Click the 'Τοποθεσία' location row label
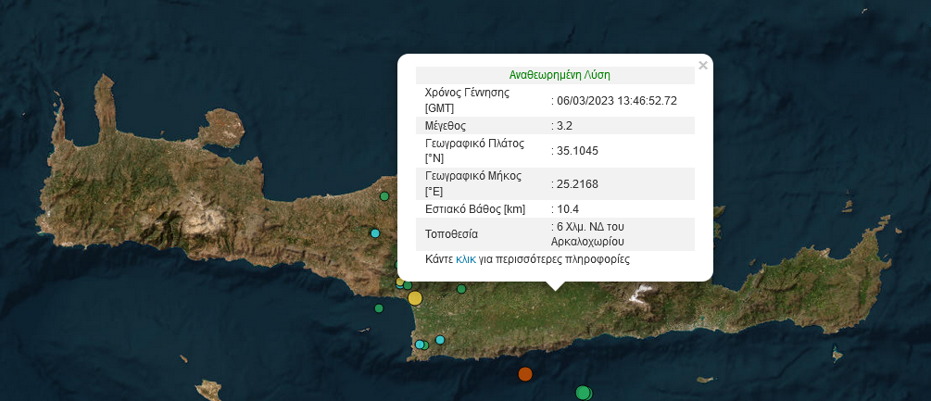This screenshot has width=931, height=401. click(x=452, y=233)
